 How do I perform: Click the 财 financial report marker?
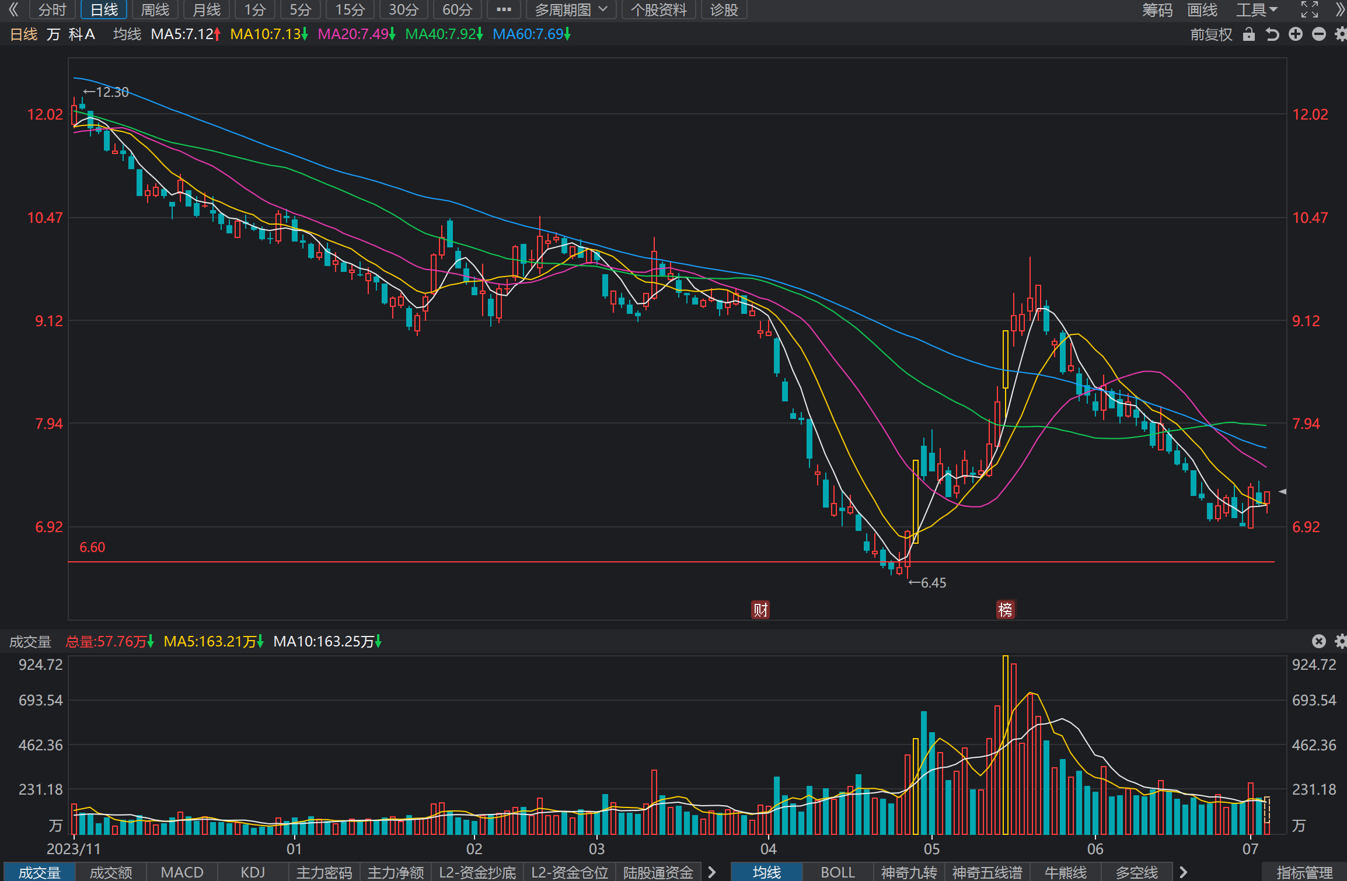pyautogui.click(x=760, y=610)
